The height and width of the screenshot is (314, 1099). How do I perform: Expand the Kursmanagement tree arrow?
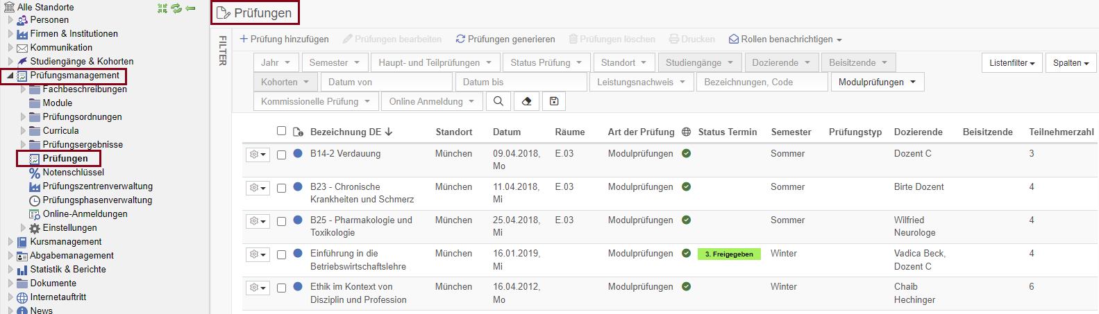pyautogui.click(x=10, y=242)
